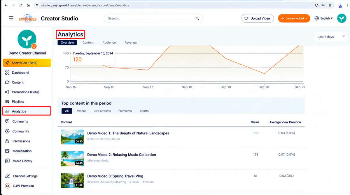Click the browser address bar URL
This screenshot has height=195, width=350.
85,5
